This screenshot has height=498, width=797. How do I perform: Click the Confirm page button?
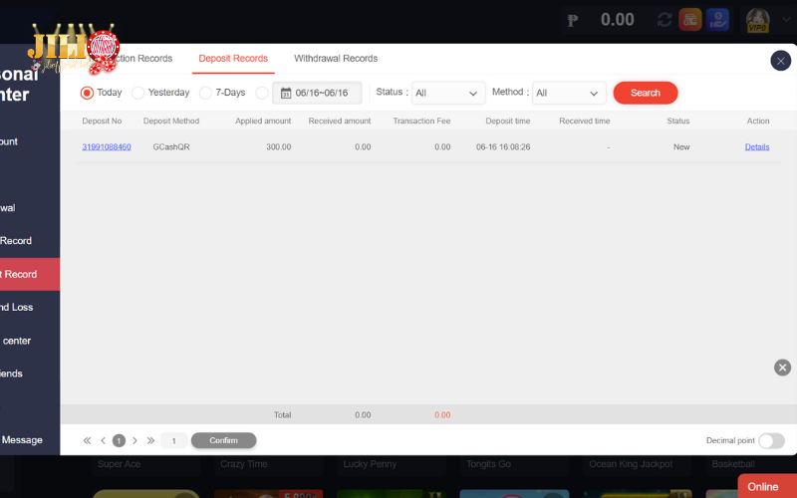tap(223, 440)
